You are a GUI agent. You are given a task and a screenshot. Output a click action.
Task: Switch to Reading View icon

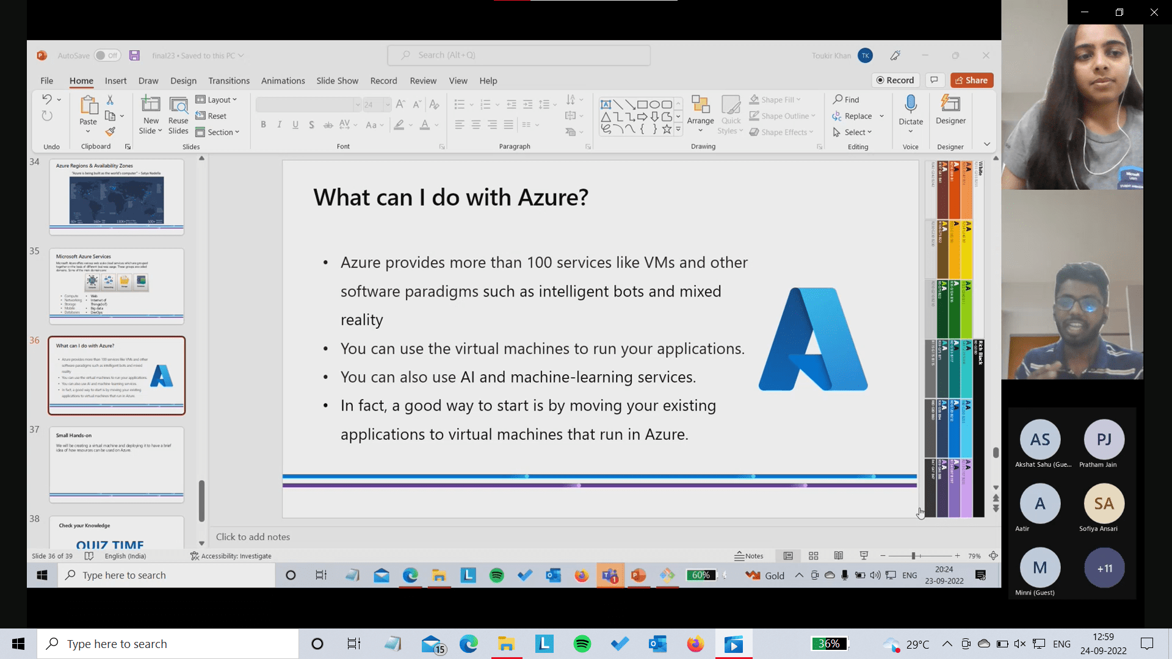click(839, 556)
